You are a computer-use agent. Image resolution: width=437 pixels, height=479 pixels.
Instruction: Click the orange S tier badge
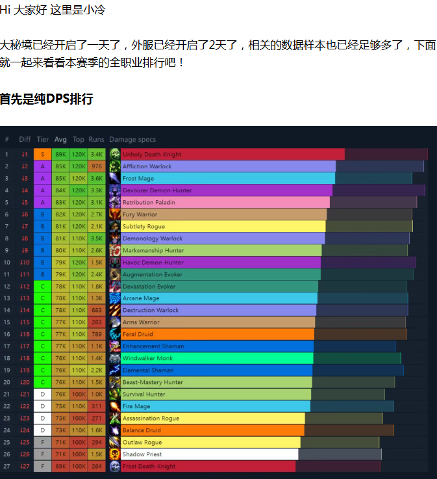click(43, 154)
